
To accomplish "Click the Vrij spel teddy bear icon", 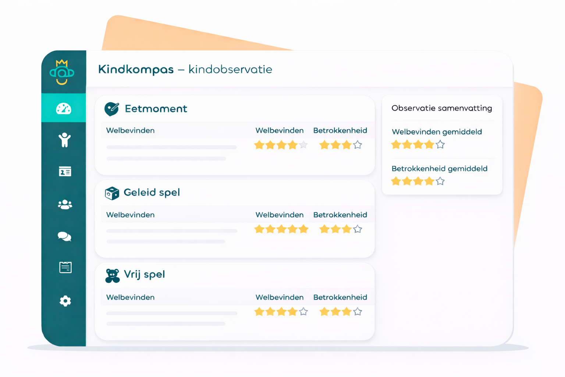I will coord(112,275).
